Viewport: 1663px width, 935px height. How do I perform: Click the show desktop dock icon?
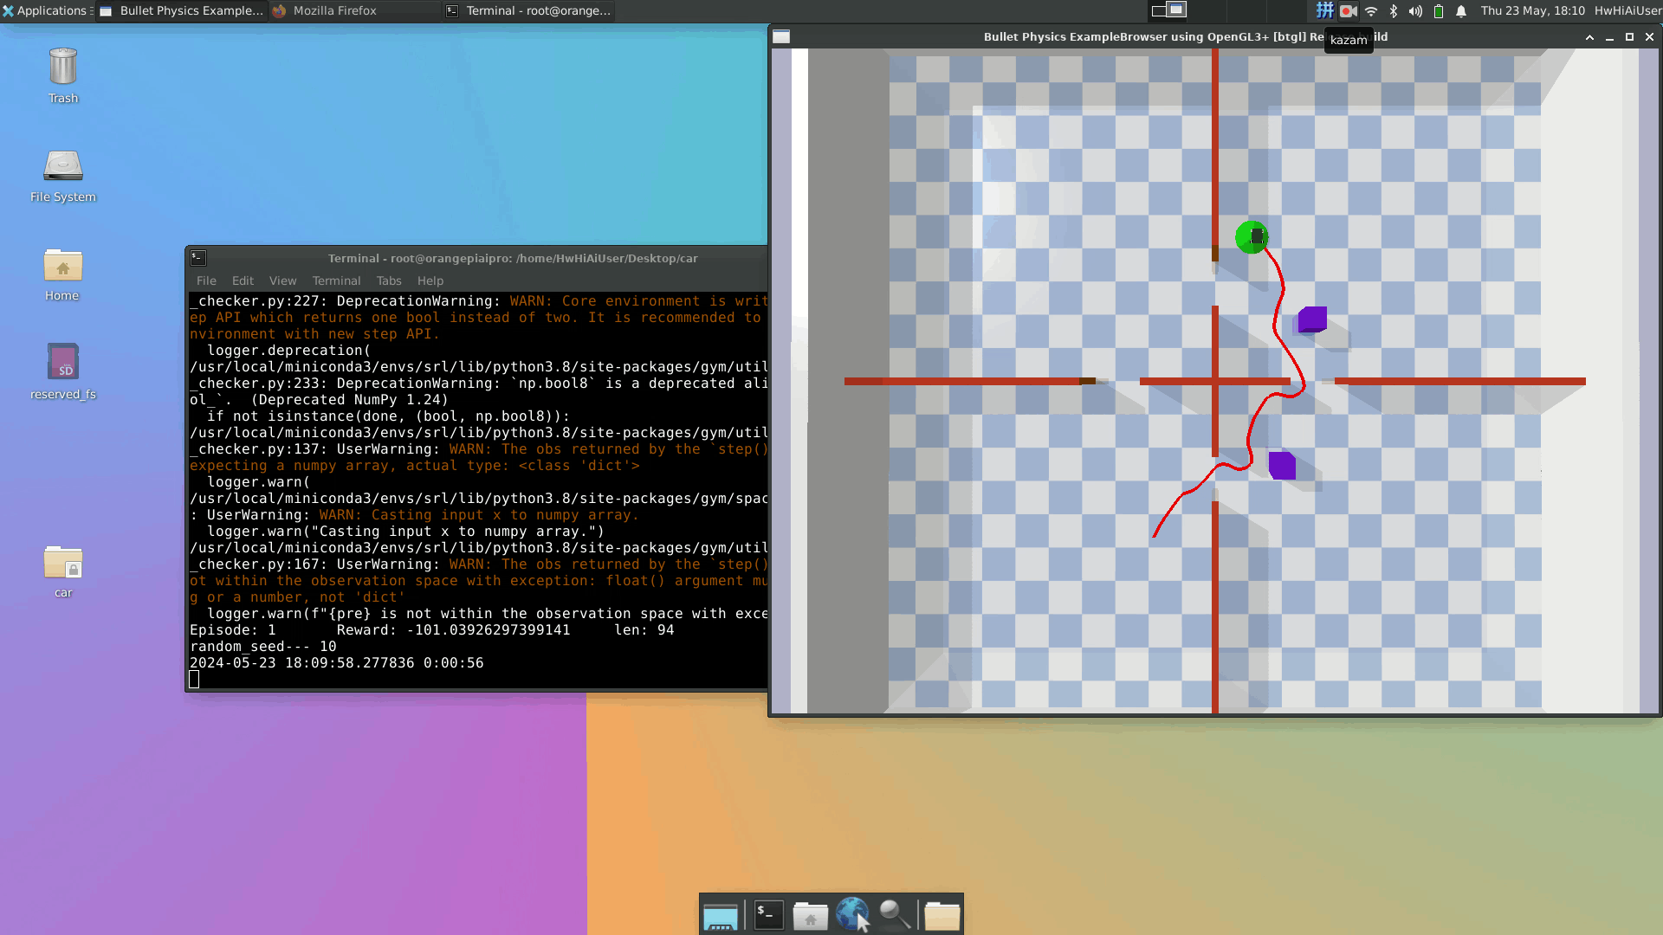720,916
